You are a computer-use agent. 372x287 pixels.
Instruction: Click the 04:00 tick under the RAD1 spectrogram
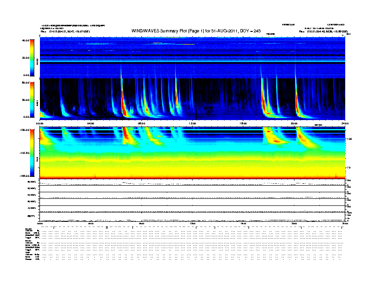[91, 123]
